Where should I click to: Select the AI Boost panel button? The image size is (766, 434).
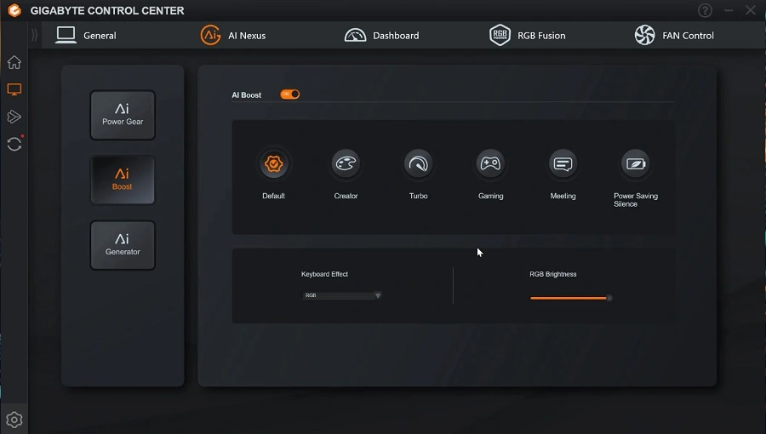tap(123, 180)
